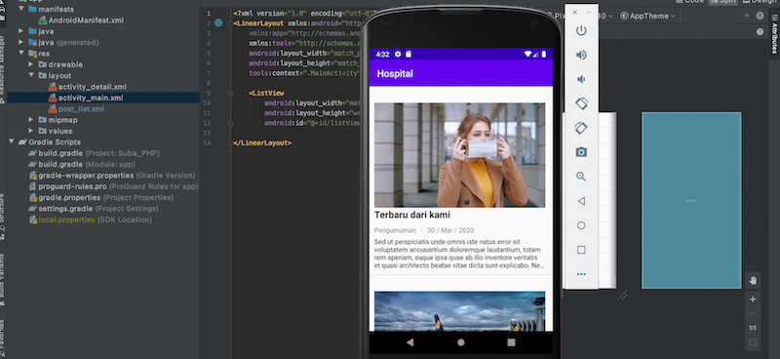Click the layout warnings exclamation icon
This screenshot has height=359, width=780.
(760, 16)
